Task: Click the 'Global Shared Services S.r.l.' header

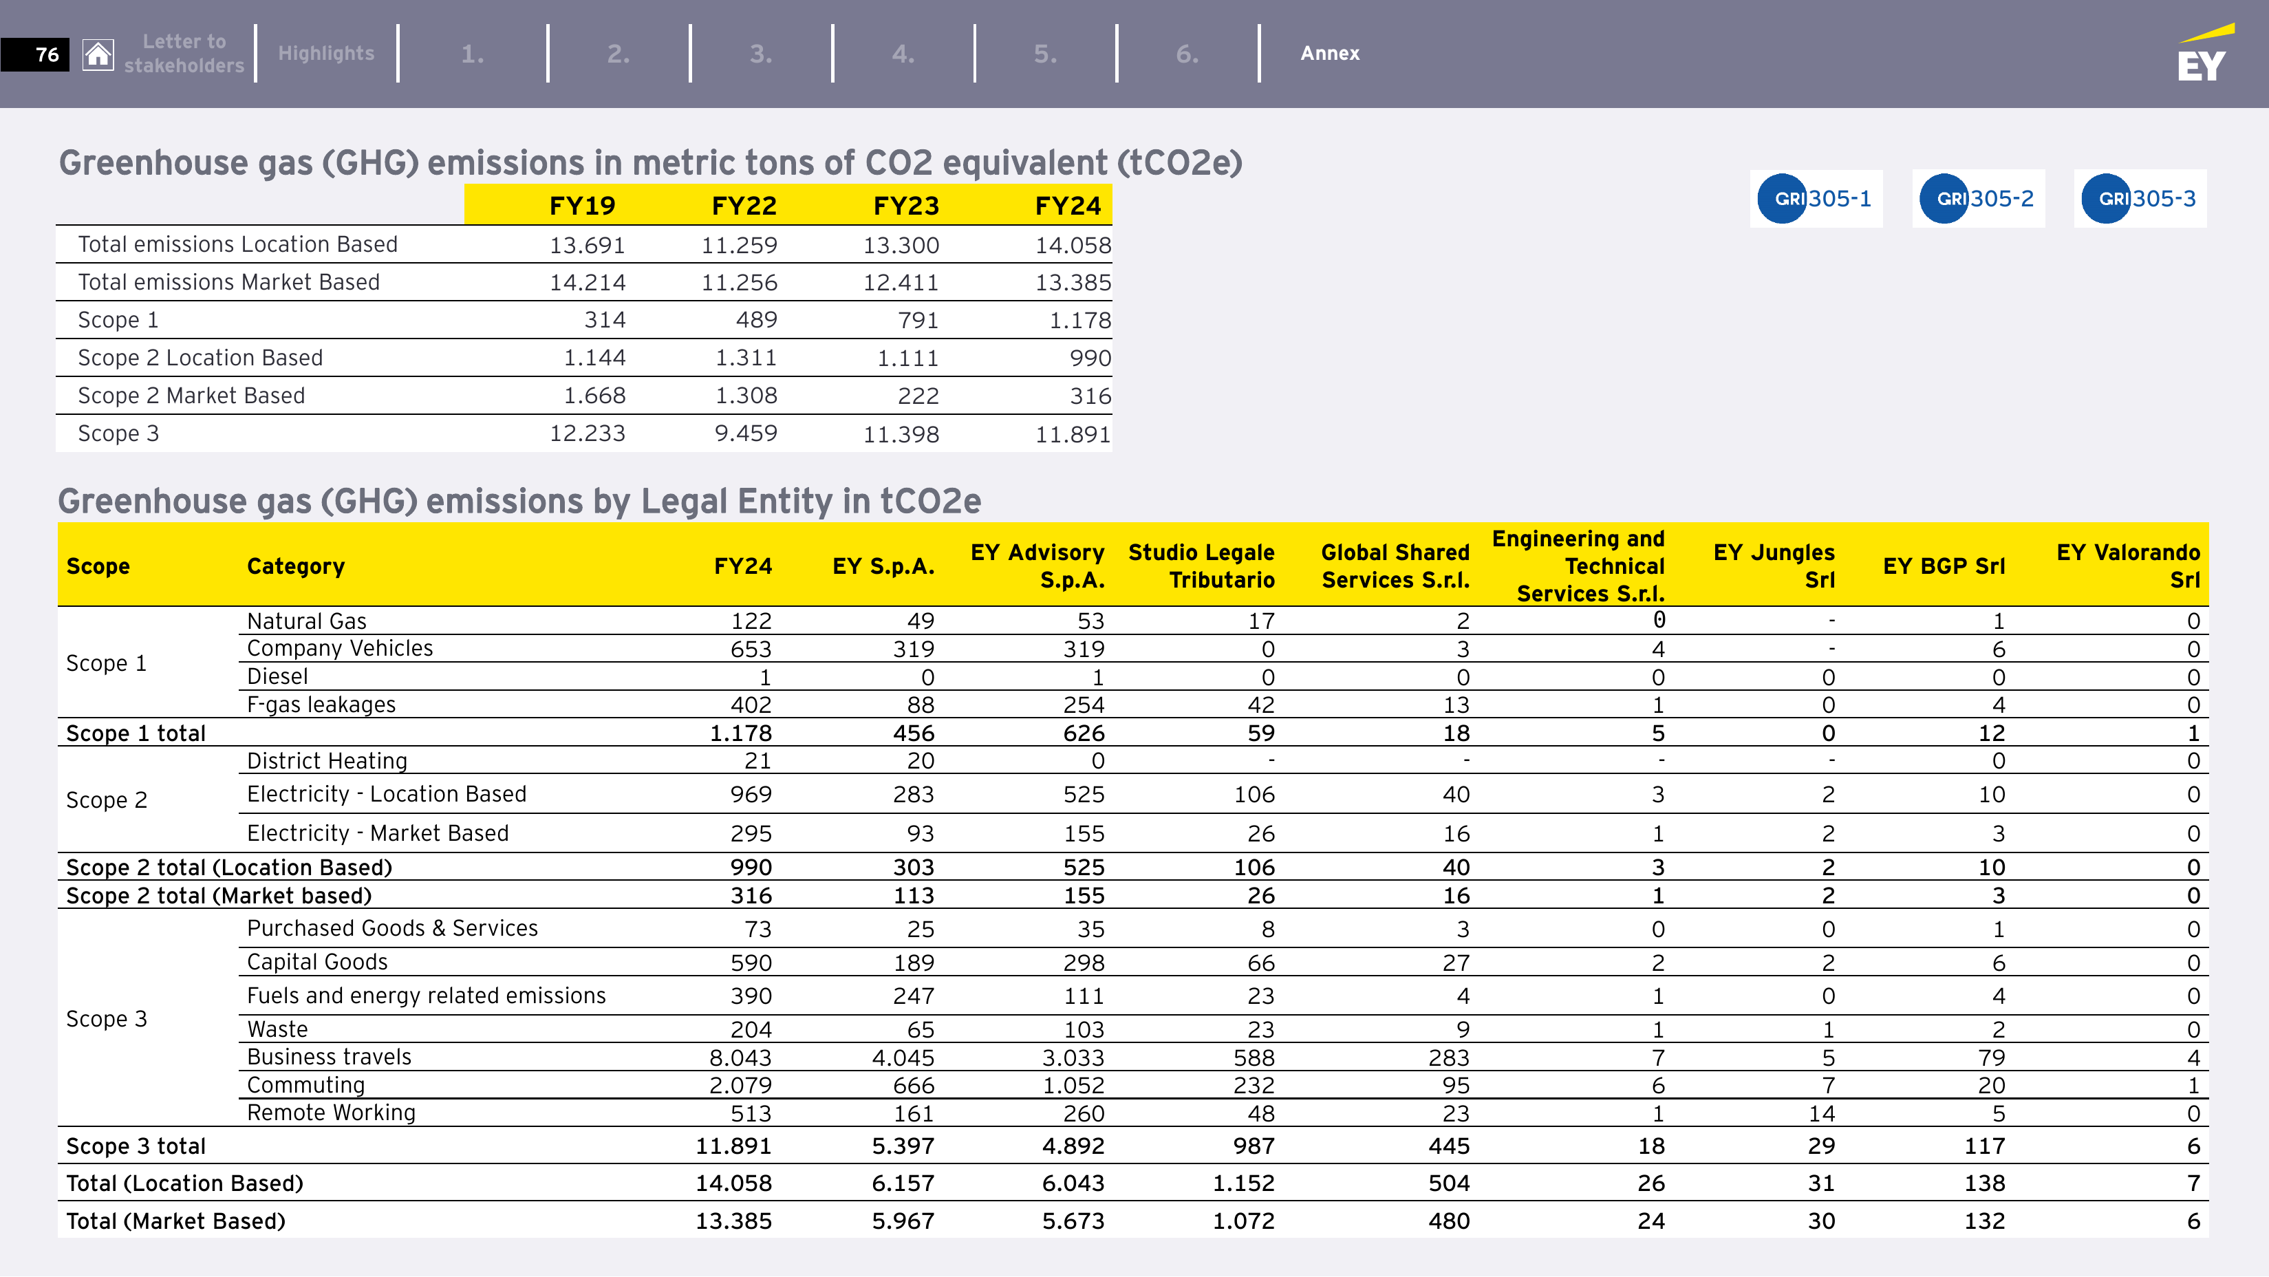Action: coord(1395,566)
